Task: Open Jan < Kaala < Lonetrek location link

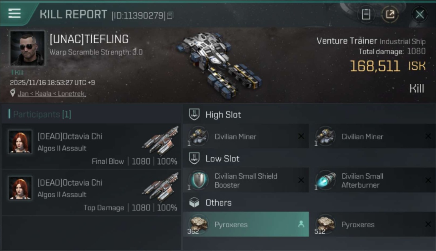Action: click(x=52, y=94)
